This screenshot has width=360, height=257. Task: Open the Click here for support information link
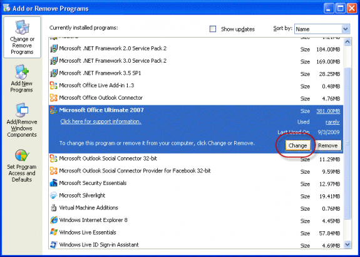click(x=101, y=122)
